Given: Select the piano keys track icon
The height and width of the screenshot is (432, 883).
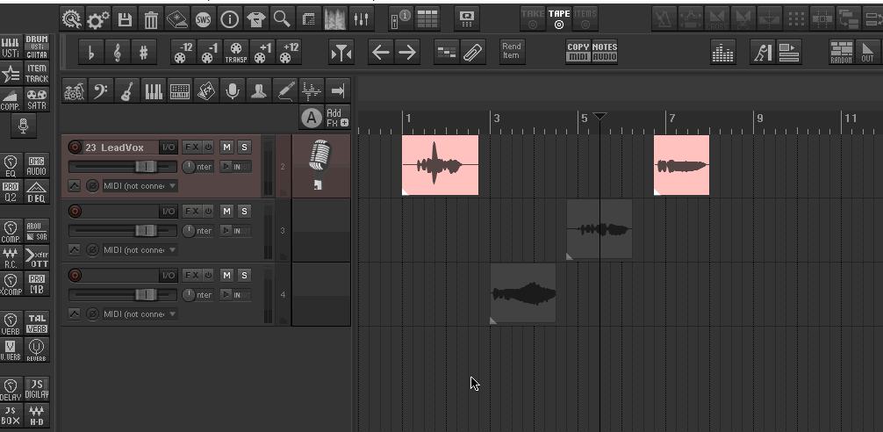Looking at the screenshot, I should coord(154,90).
